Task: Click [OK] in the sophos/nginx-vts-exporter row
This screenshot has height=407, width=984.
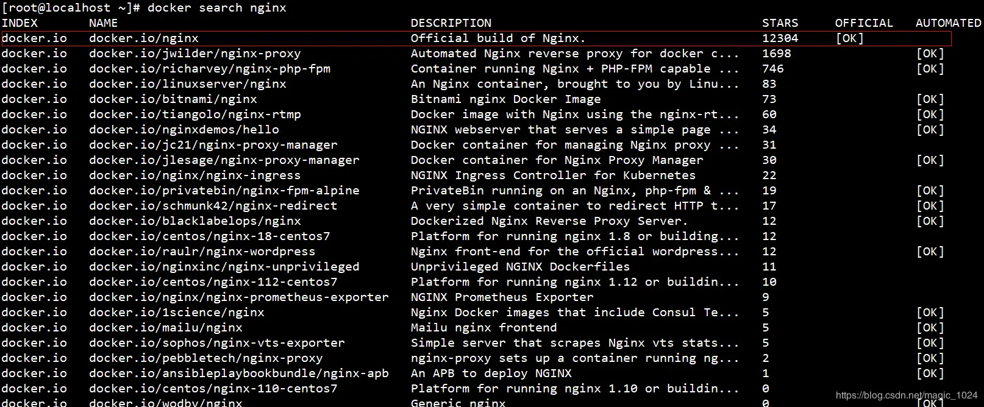Action: (930, 343)
